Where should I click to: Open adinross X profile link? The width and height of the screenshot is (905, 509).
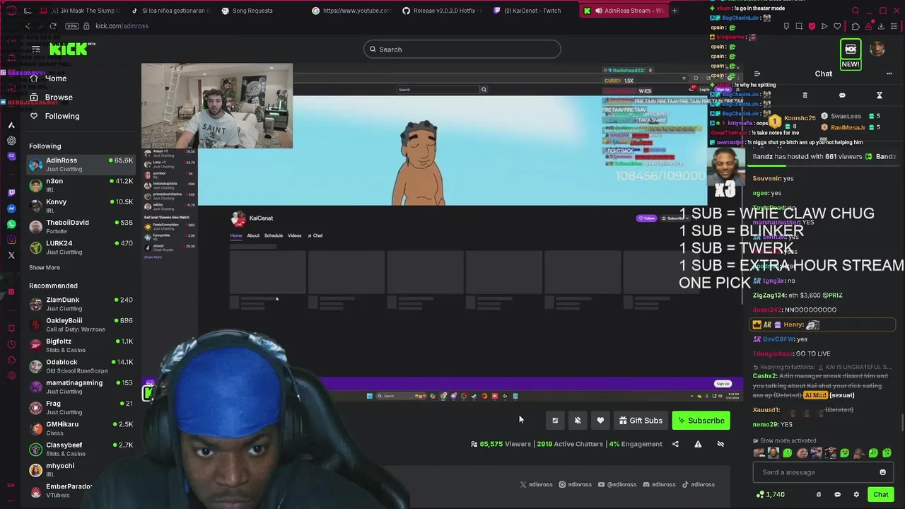tap(537, 484)
